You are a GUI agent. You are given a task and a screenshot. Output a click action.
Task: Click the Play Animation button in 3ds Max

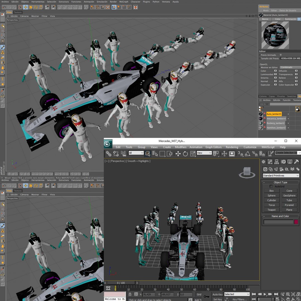[x=265, y=294]
